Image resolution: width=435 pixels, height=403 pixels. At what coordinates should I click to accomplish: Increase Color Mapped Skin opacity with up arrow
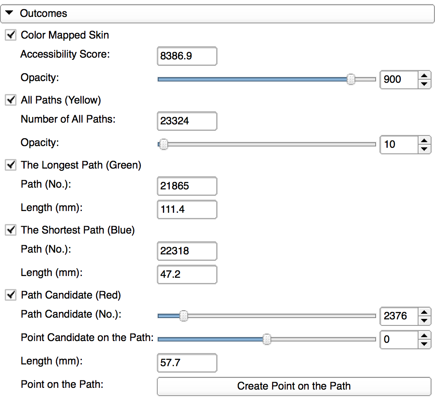pos(425,75)
